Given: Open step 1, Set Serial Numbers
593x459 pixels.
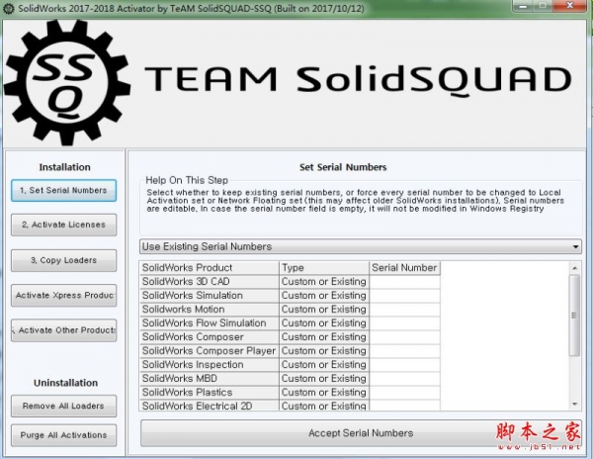Looking at the screenshot, I should 63,190.
